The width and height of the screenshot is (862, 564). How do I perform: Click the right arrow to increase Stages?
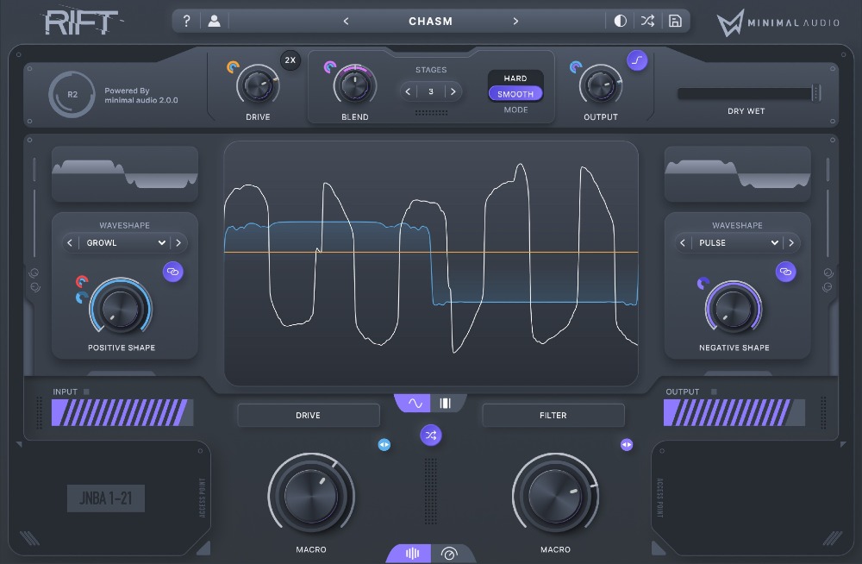[x=453, y=91]
